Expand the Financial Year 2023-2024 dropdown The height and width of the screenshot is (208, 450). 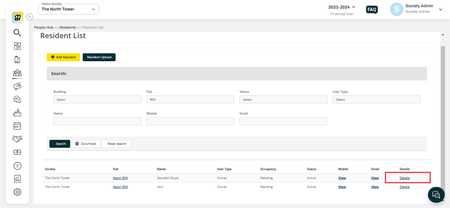click(342, 7)
